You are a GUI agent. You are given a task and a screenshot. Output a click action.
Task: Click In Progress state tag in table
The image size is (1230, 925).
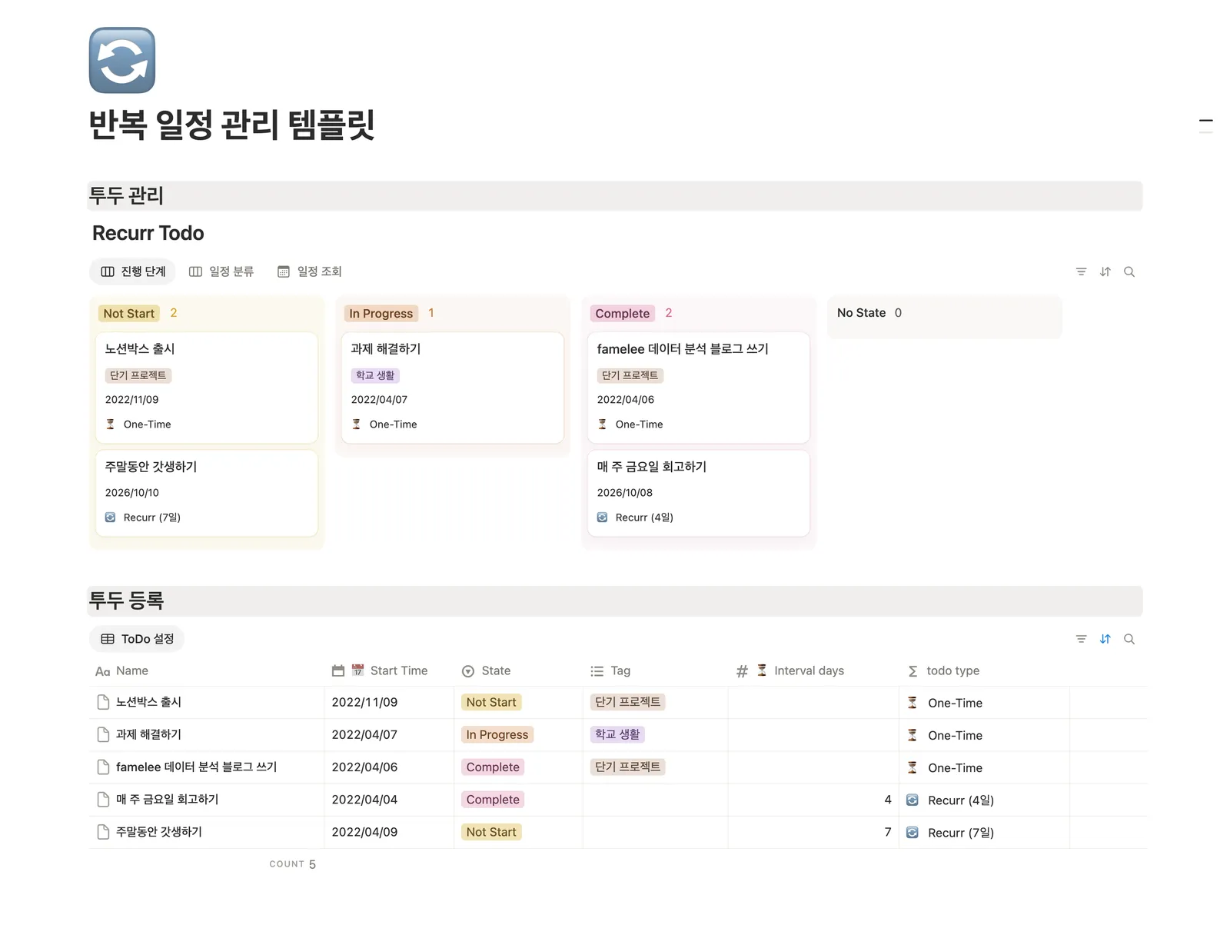tap(497, 735)
